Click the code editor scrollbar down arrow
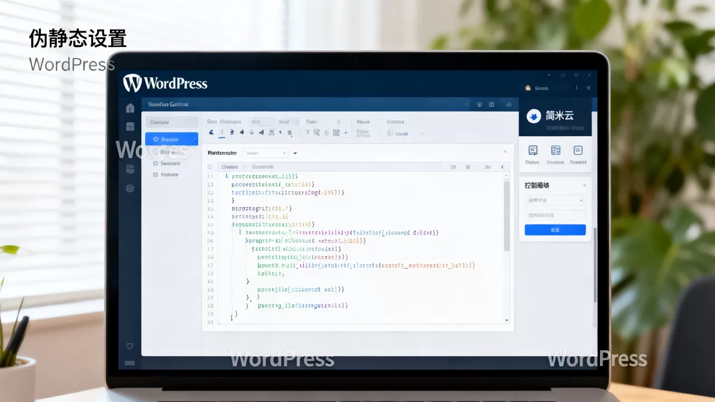The height and width of the screenshot is (402, 715). pyautogui.click(x=507, y=320)
